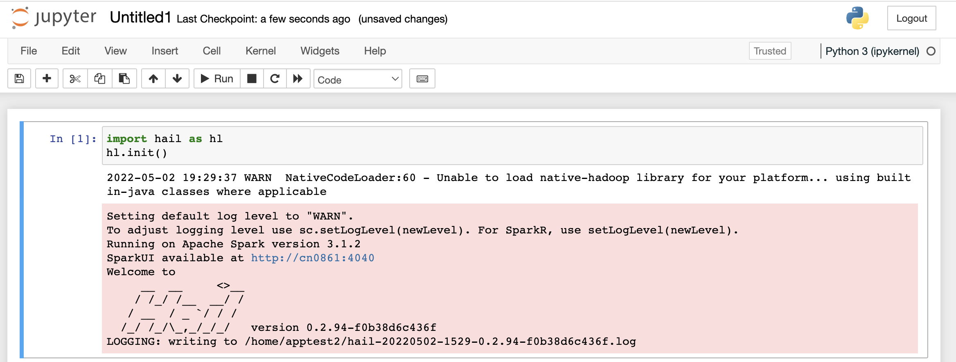Restart kernel and run all with fast-forward icon
The width and height of the screenshot is (956, 362).
pos(298,78)
